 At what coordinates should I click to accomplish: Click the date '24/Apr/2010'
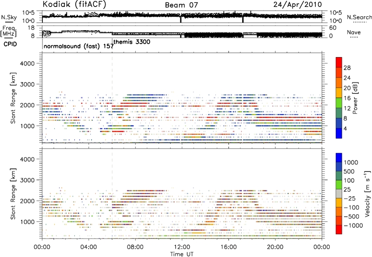pyautogui.click(x=298, y=5)
